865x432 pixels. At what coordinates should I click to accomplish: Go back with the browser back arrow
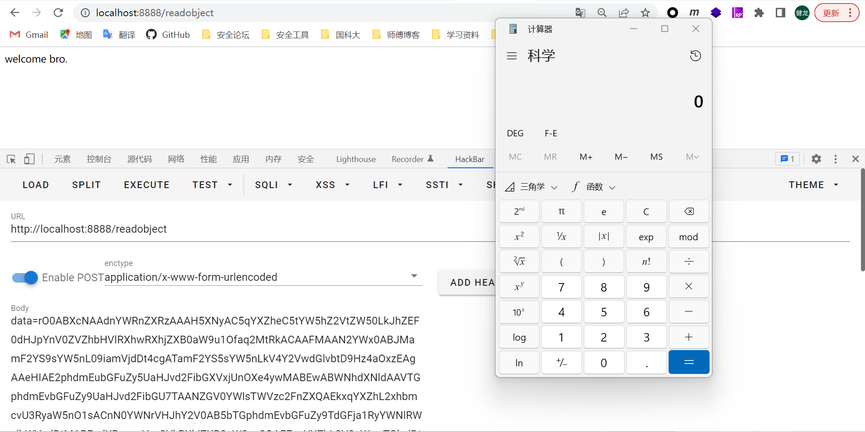coord(15,13)
